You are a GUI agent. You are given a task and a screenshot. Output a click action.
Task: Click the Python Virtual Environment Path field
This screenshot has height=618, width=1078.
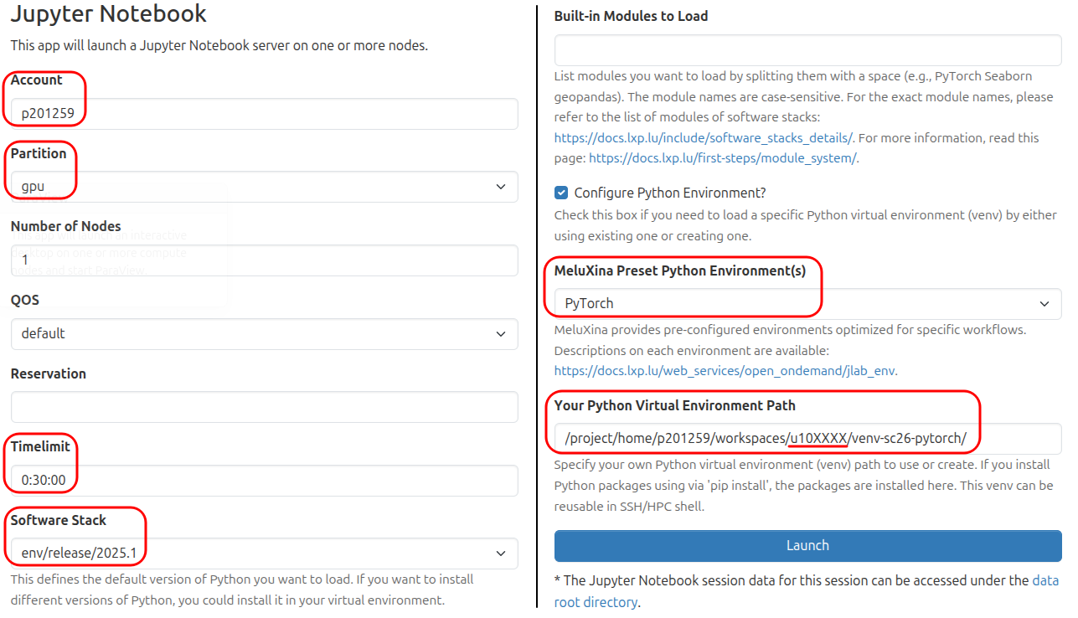[807, 439]
